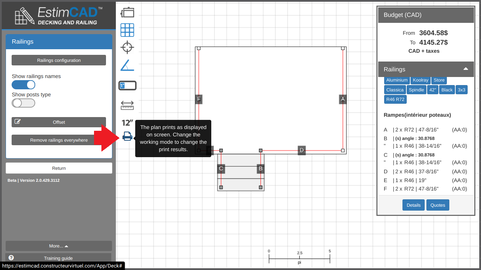Open Railings configuration

pos(59,60)
